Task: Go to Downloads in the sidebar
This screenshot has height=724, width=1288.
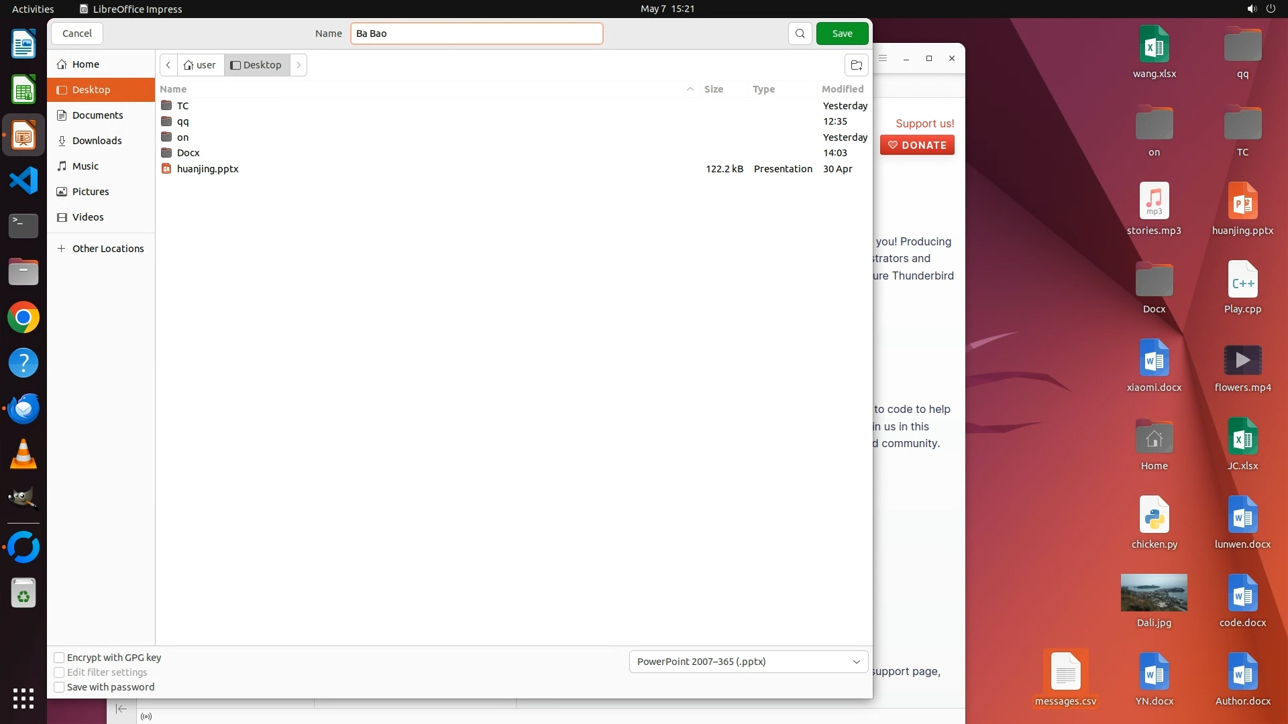Action: 97,141
